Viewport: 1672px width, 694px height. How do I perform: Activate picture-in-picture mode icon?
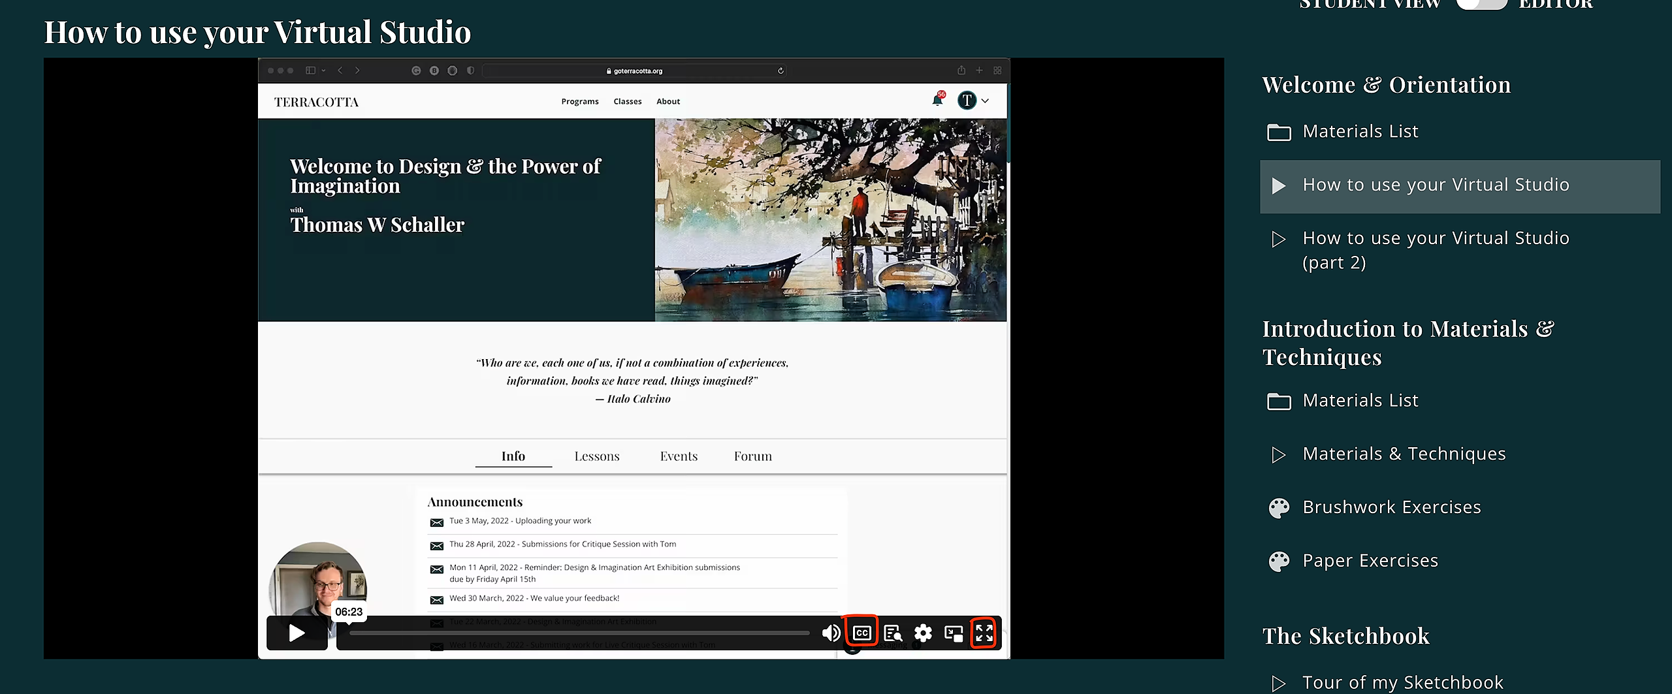[954, 633]
